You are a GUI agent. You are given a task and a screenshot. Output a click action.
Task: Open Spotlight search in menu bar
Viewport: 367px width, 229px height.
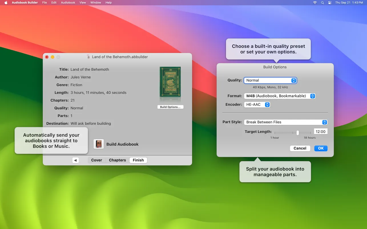[x=322, y=3]
